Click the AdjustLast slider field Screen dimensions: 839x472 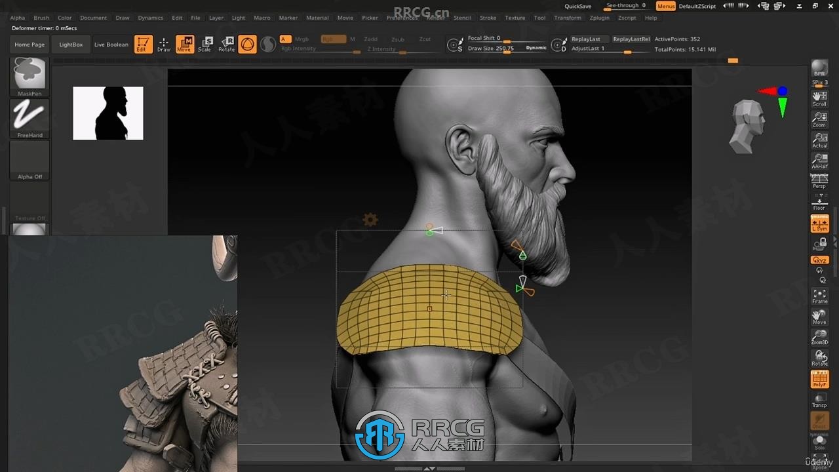(x=610, y=49)
